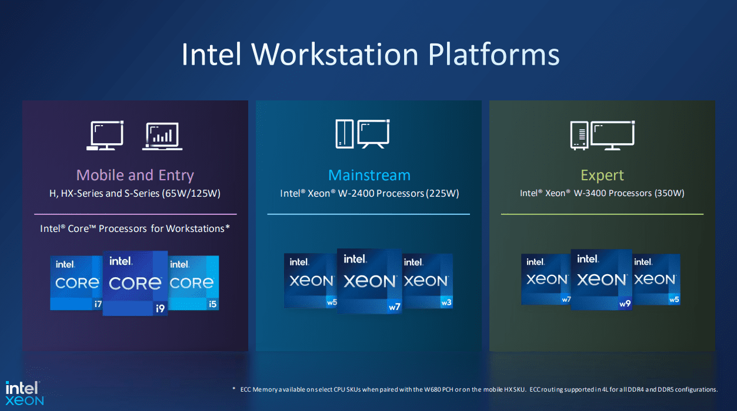Click the "Mobile and Entry" heading
The image size is (737, 411).
[x=135, y=175]
